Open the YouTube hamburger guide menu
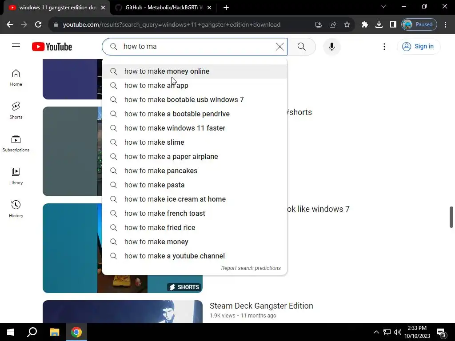Image resolution: width=455 pixels, height=341 pixels. (16, 46)
